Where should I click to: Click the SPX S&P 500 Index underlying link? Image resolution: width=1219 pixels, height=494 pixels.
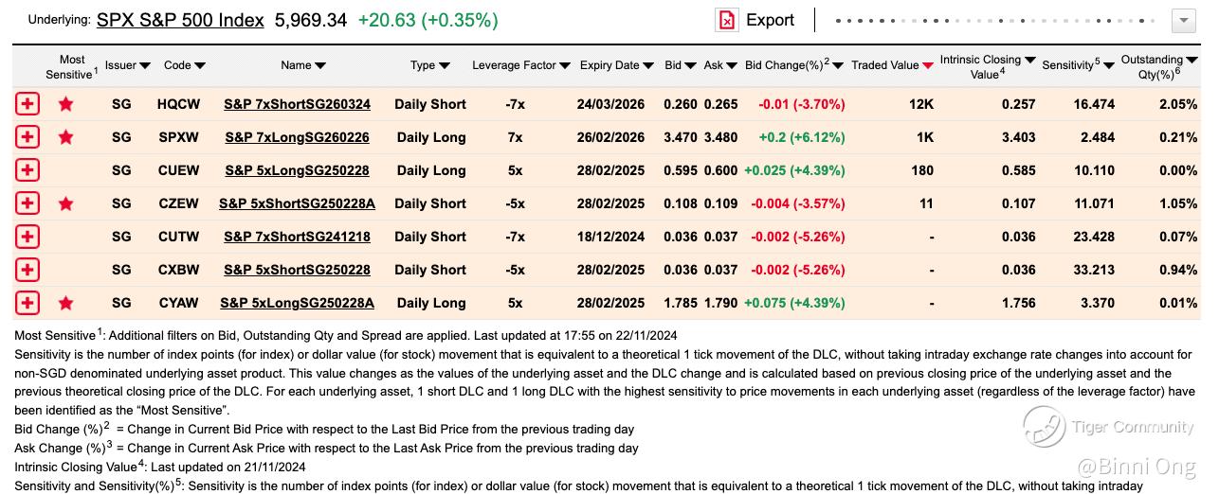pos(180,20)
